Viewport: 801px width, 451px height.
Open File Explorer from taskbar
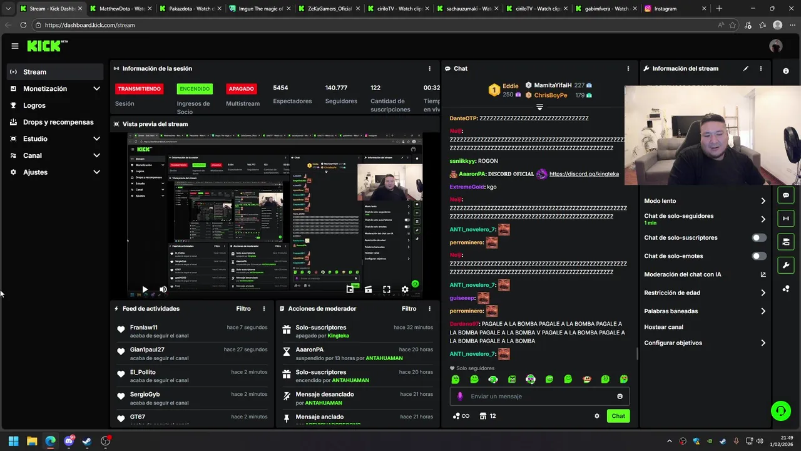pyautogui.click(x=32, y=441)
